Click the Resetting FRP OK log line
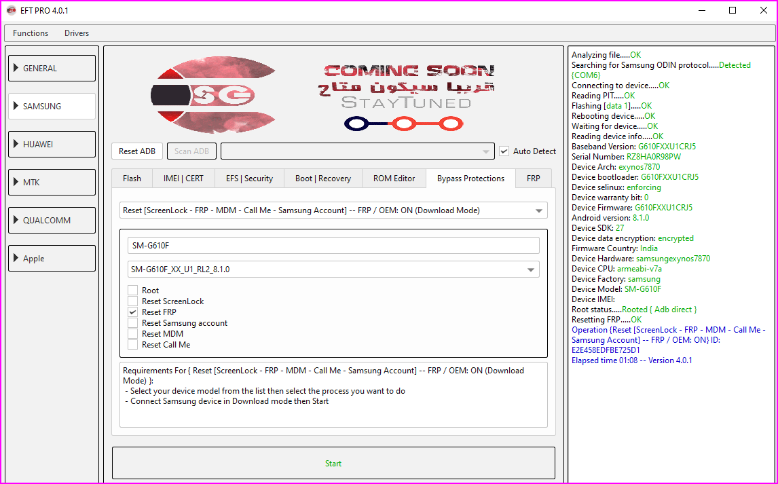Viewport: 778px width, 484px height. pyautogui.click(x=606, y=320)
